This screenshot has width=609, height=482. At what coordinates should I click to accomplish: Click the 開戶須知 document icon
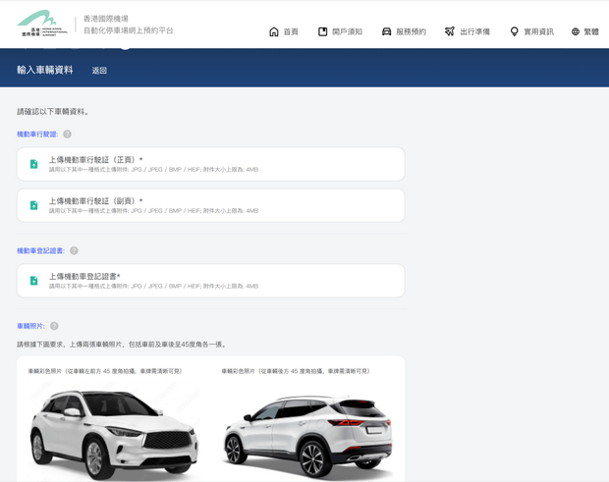(322, 31)
